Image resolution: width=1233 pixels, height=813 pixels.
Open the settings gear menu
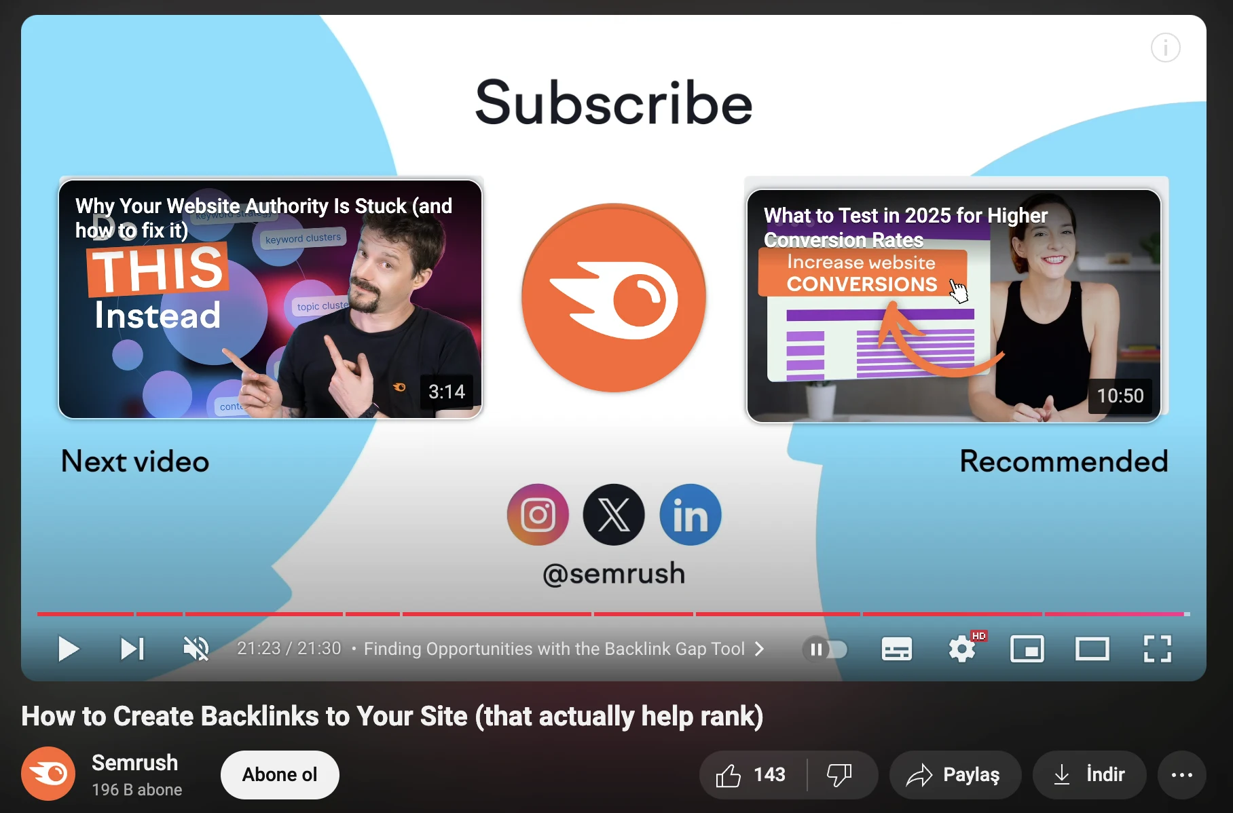962,649
